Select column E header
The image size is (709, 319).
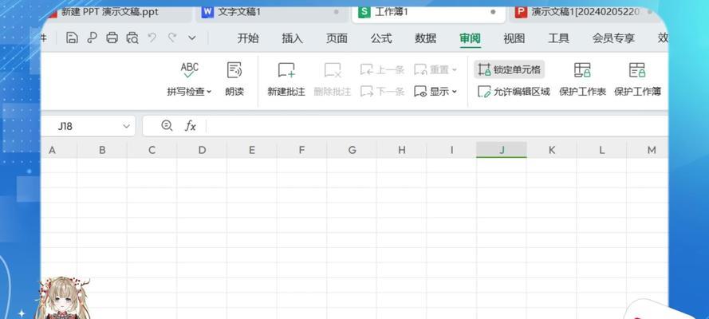tap(252, 150)
